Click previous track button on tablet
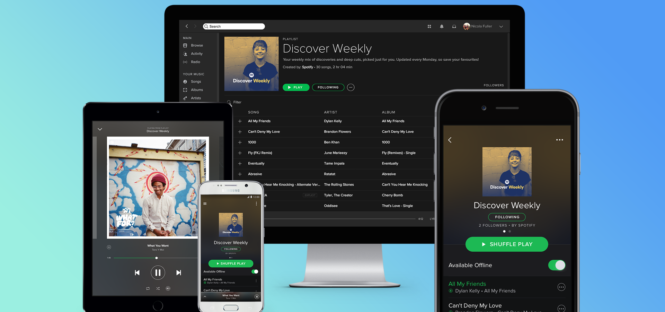 [x=137, y=273]
